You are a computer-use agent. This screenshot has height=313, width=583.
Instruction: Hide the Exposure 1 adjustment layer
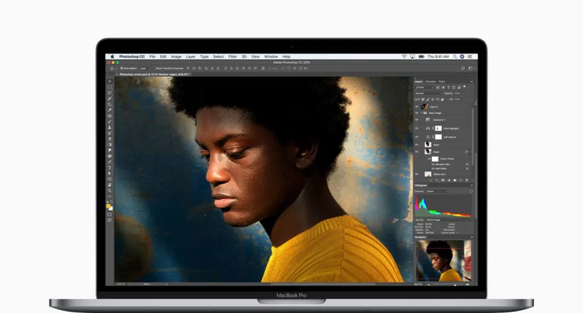pos(417,119)
